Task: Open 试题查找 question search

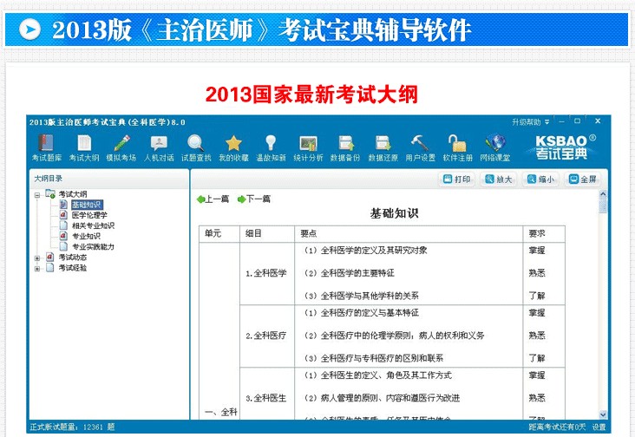Action: coord(196,148)
